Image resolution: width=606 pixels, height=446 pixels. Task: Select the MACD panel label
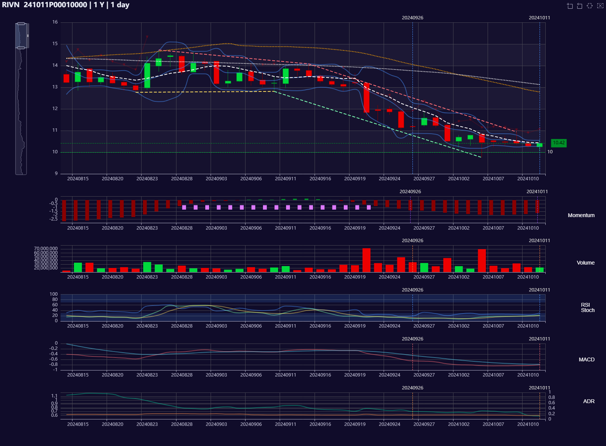pos(586,359)
